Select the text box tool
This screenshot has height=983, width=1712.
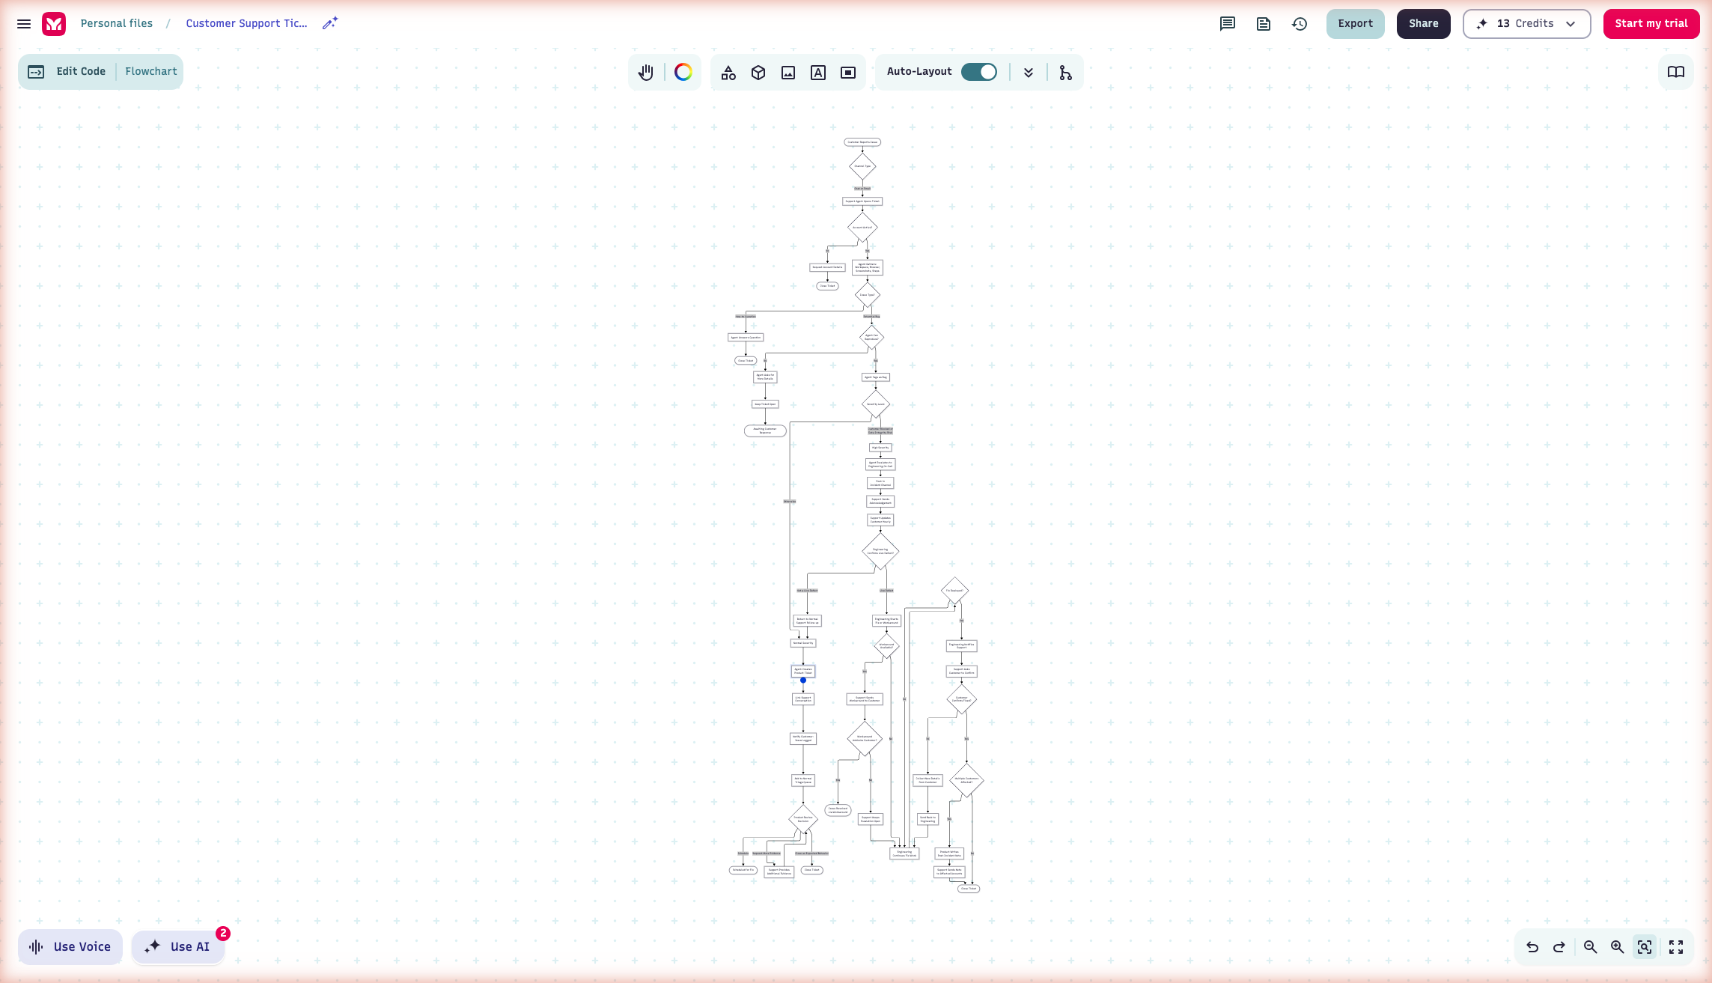pos(818,73)
